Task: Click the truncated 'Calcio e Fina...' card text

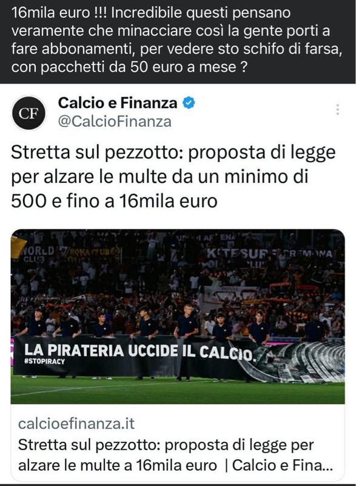Action: [283, 465]
